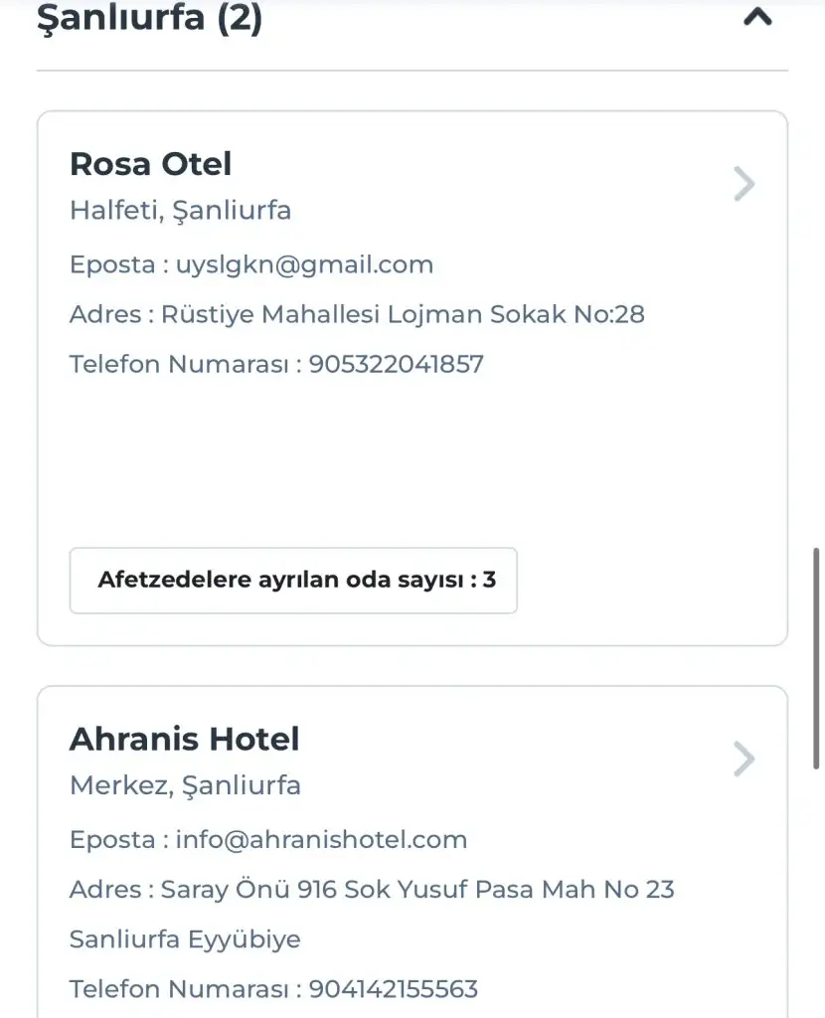Click the vertical page scrollbar
Screen dimensions: 825x1018
pos(817,656)
